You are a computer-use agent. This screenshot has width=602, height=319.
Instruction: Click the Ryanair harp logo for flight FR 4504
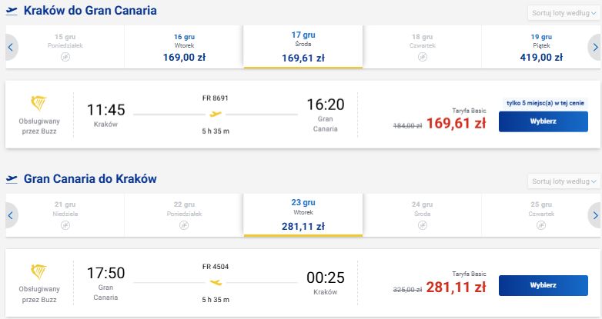click(38, 271)
